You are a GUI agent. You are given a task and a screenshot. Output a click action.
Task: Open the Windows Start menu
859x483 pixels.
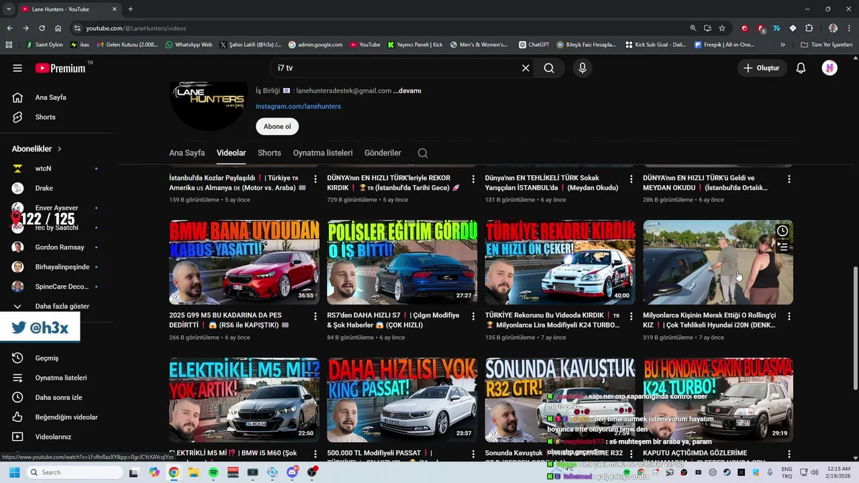click(x=14, y=472)
